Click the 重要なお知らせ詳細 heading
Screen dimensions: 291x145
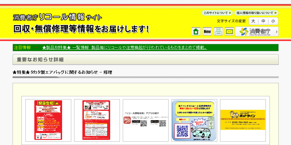pyautogui.click(x=40, y=60)
